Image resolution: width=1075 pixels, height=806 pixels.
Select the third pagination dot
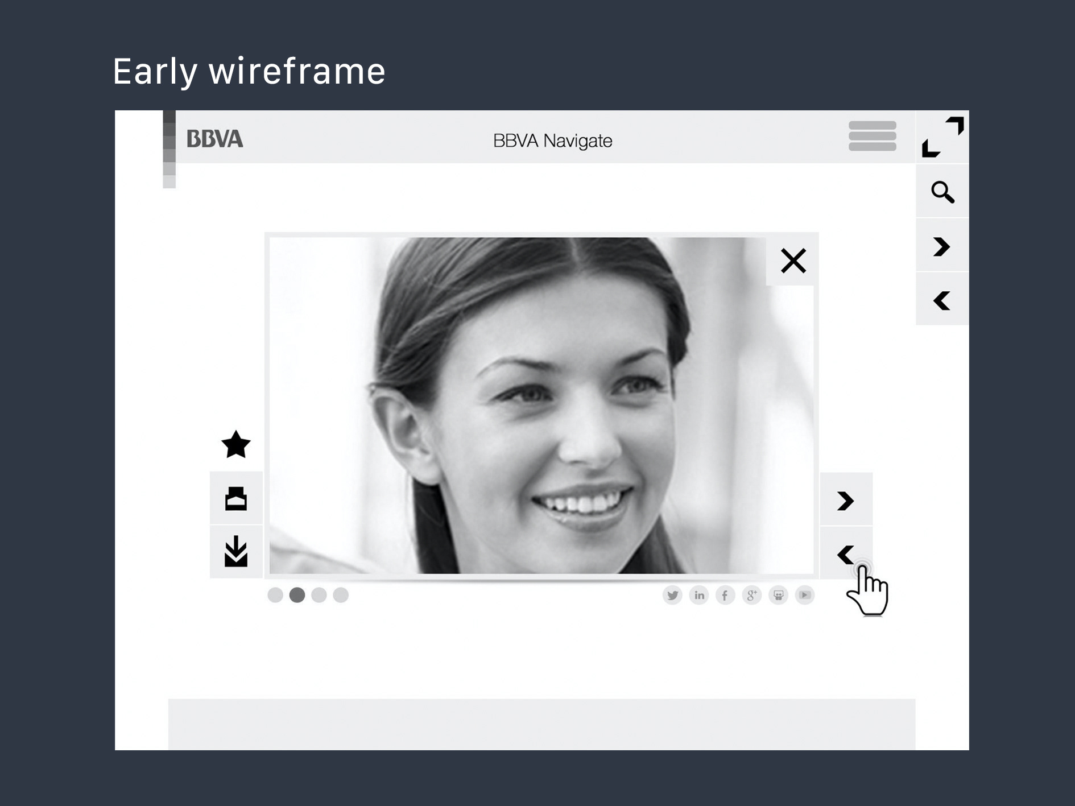click(319, 595)
